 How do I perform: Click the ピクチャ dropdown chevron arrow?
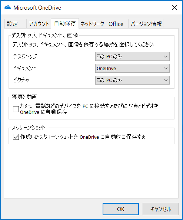(166, 80)
